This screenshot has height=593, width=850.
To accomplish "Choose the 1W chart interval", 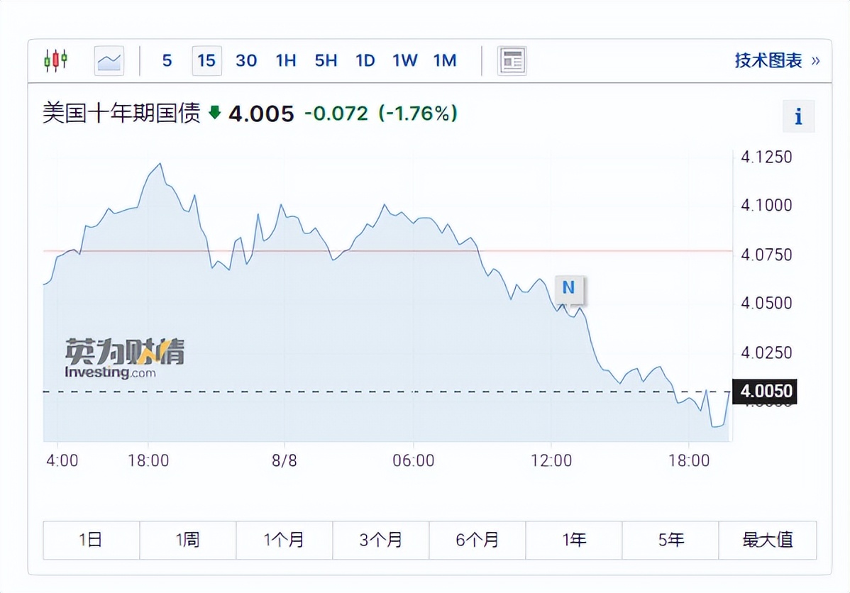I will (405, 61).
